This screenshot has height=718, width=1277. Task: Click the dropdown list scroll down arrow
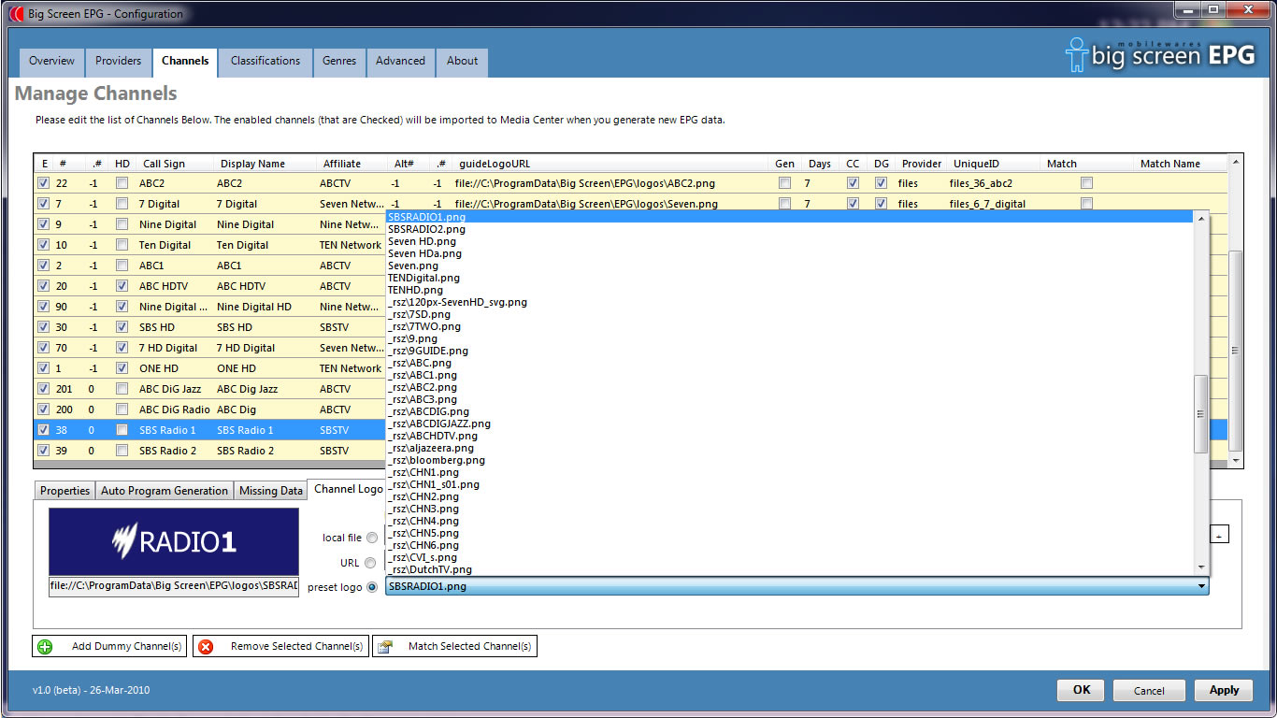tap(1201, 567)
